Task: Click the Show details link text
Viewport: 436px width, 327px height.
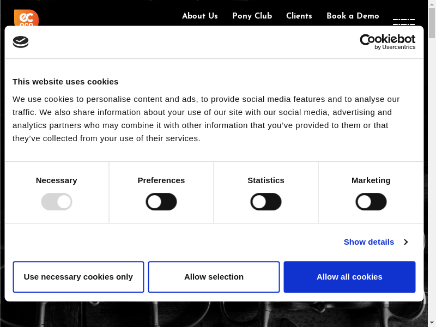Action: (368, 242)
